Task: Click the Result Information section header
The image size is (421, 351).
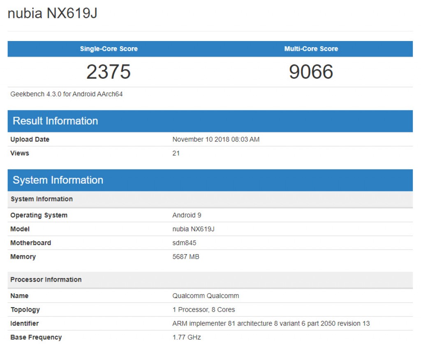Action: click(x=55, y=121)
